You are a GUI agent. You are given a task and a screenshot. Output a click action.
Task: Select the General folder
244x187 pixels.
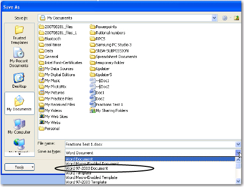point(48,56)
